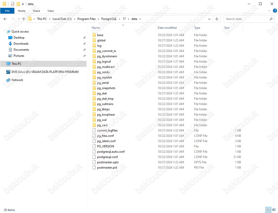The height and width of the screenshot is (213, 278).
Task: Switch to the View ribbon tab
Action: pos(50,11)
